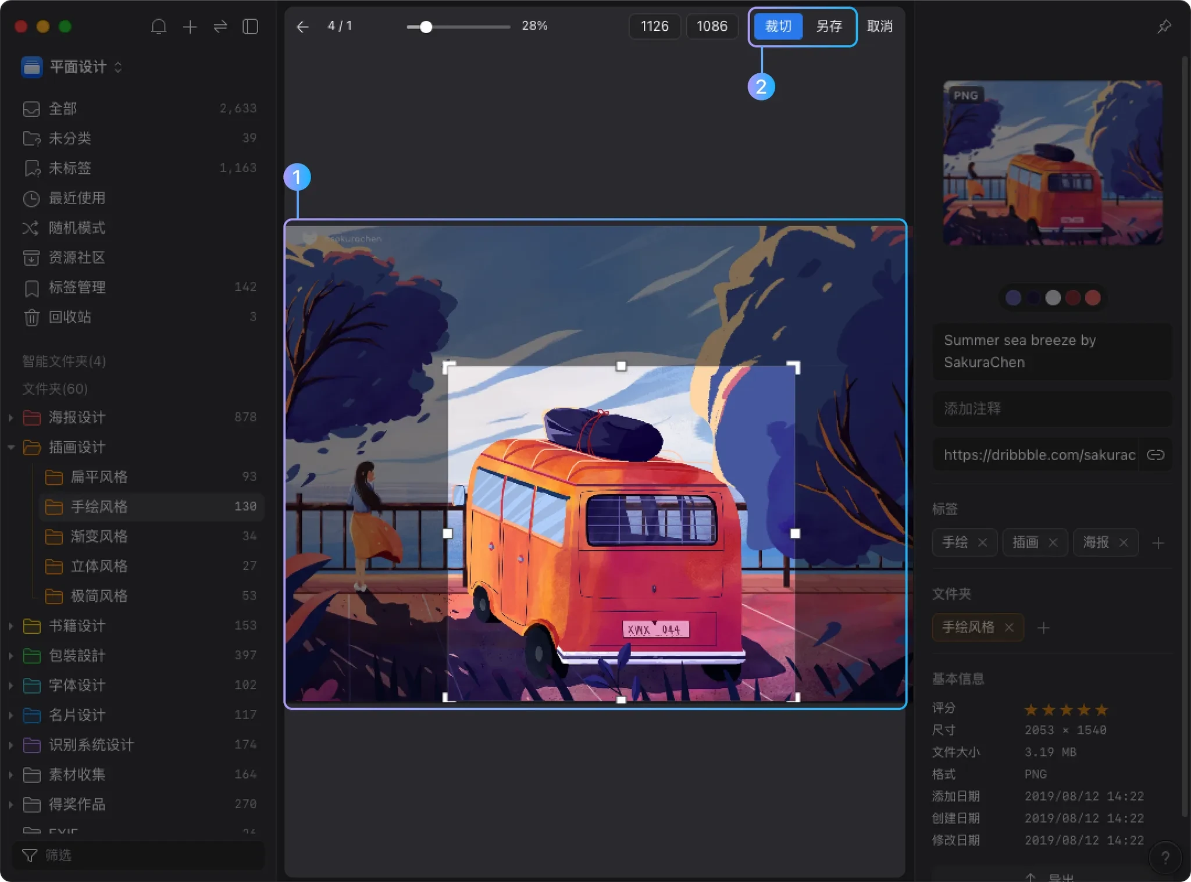The width and height of the screenshot is (1191, 882).
Task: Toggle the sidebar layout icon
Action: pyautogui.click(x=250, y=27)
